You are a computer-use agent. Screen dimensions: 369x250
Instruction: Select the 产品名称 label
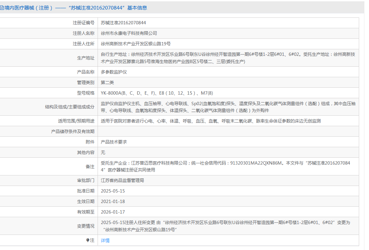pyautogui.click(x=86, y=72)
